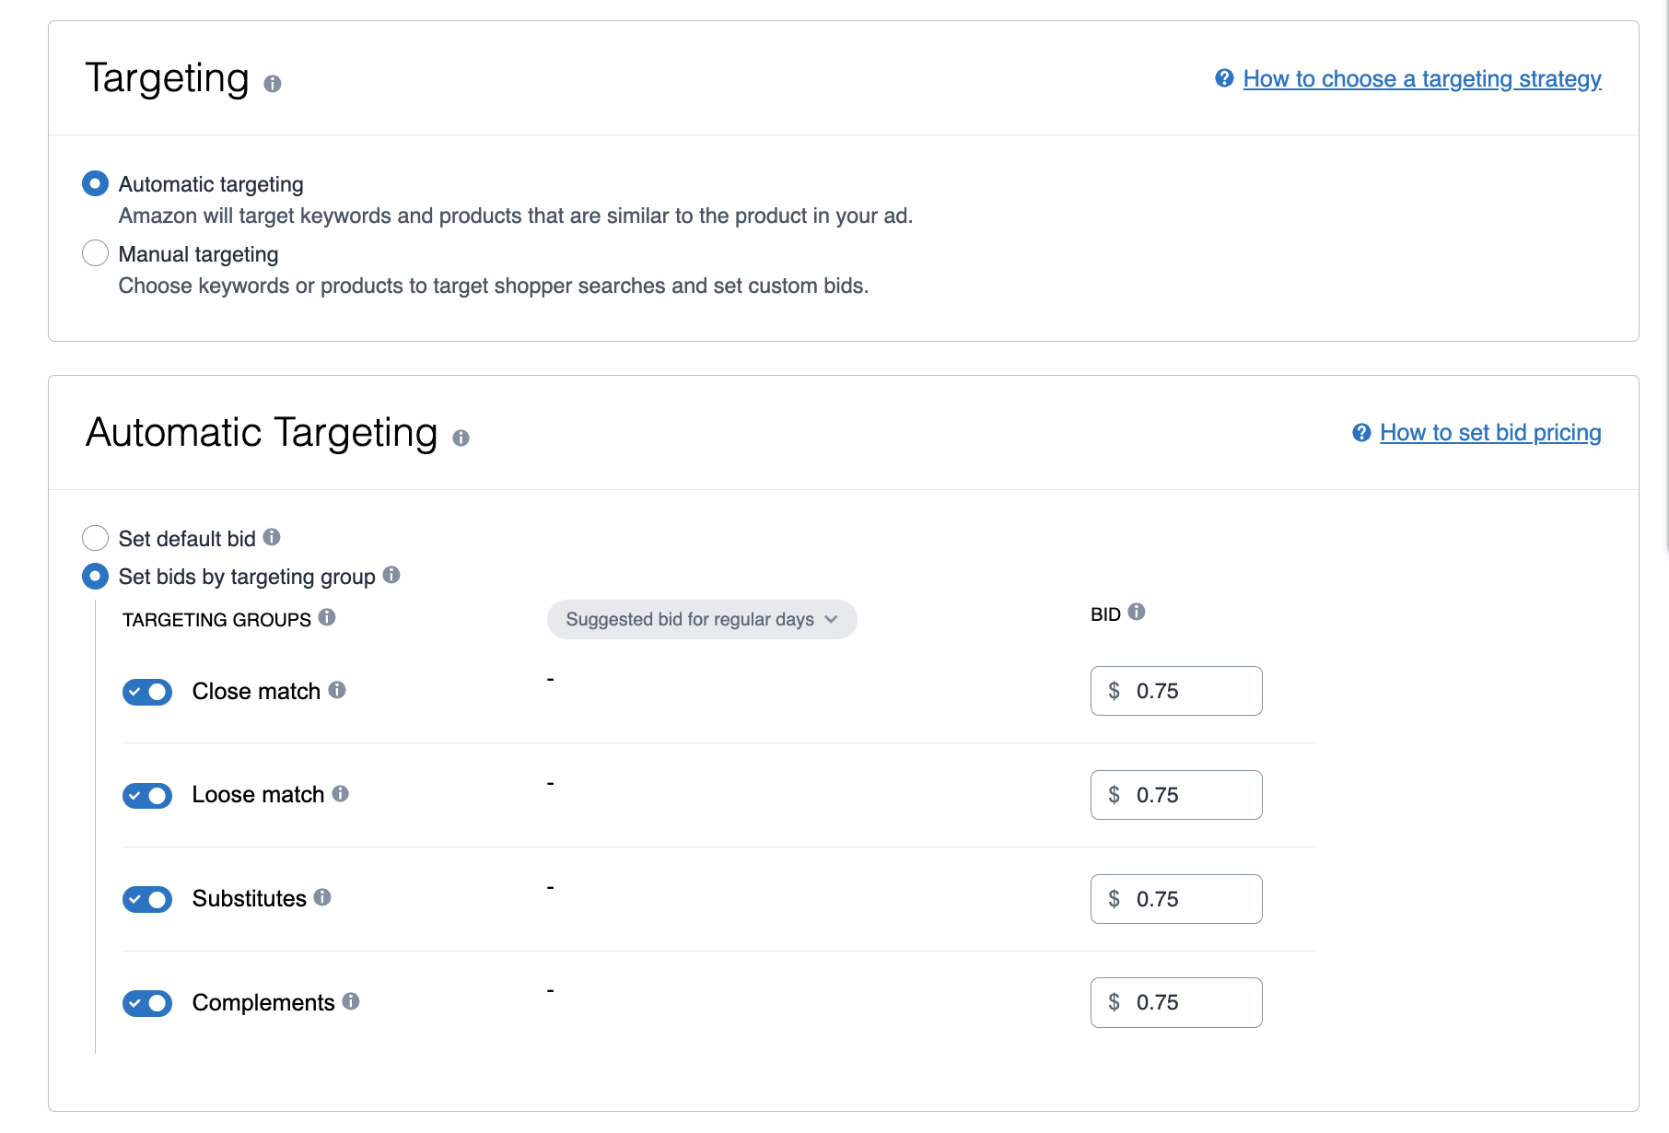Open How to set bid pricing link
Image resolution: width=1669 pixels, height=1133 pixels.
(x=1489, y=433)
